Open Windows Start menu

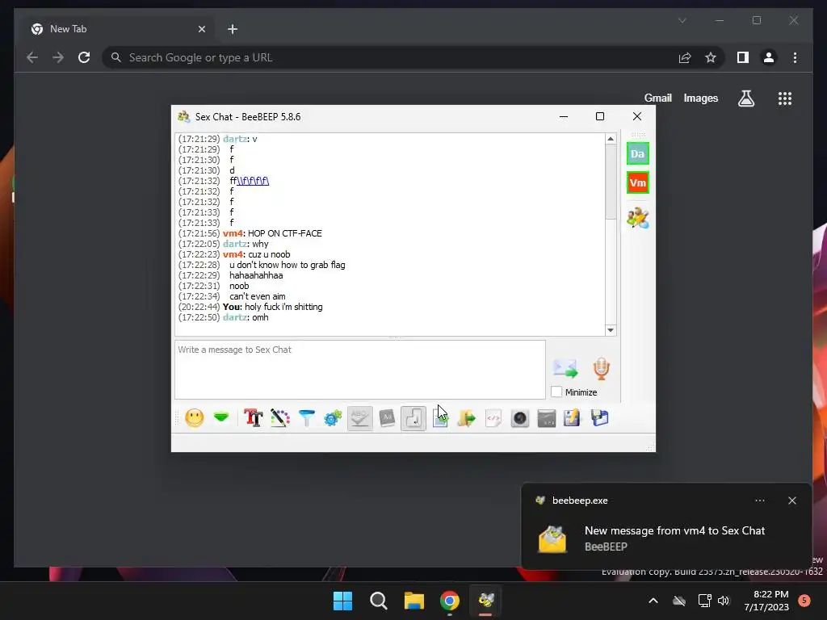tap(342, 601)
